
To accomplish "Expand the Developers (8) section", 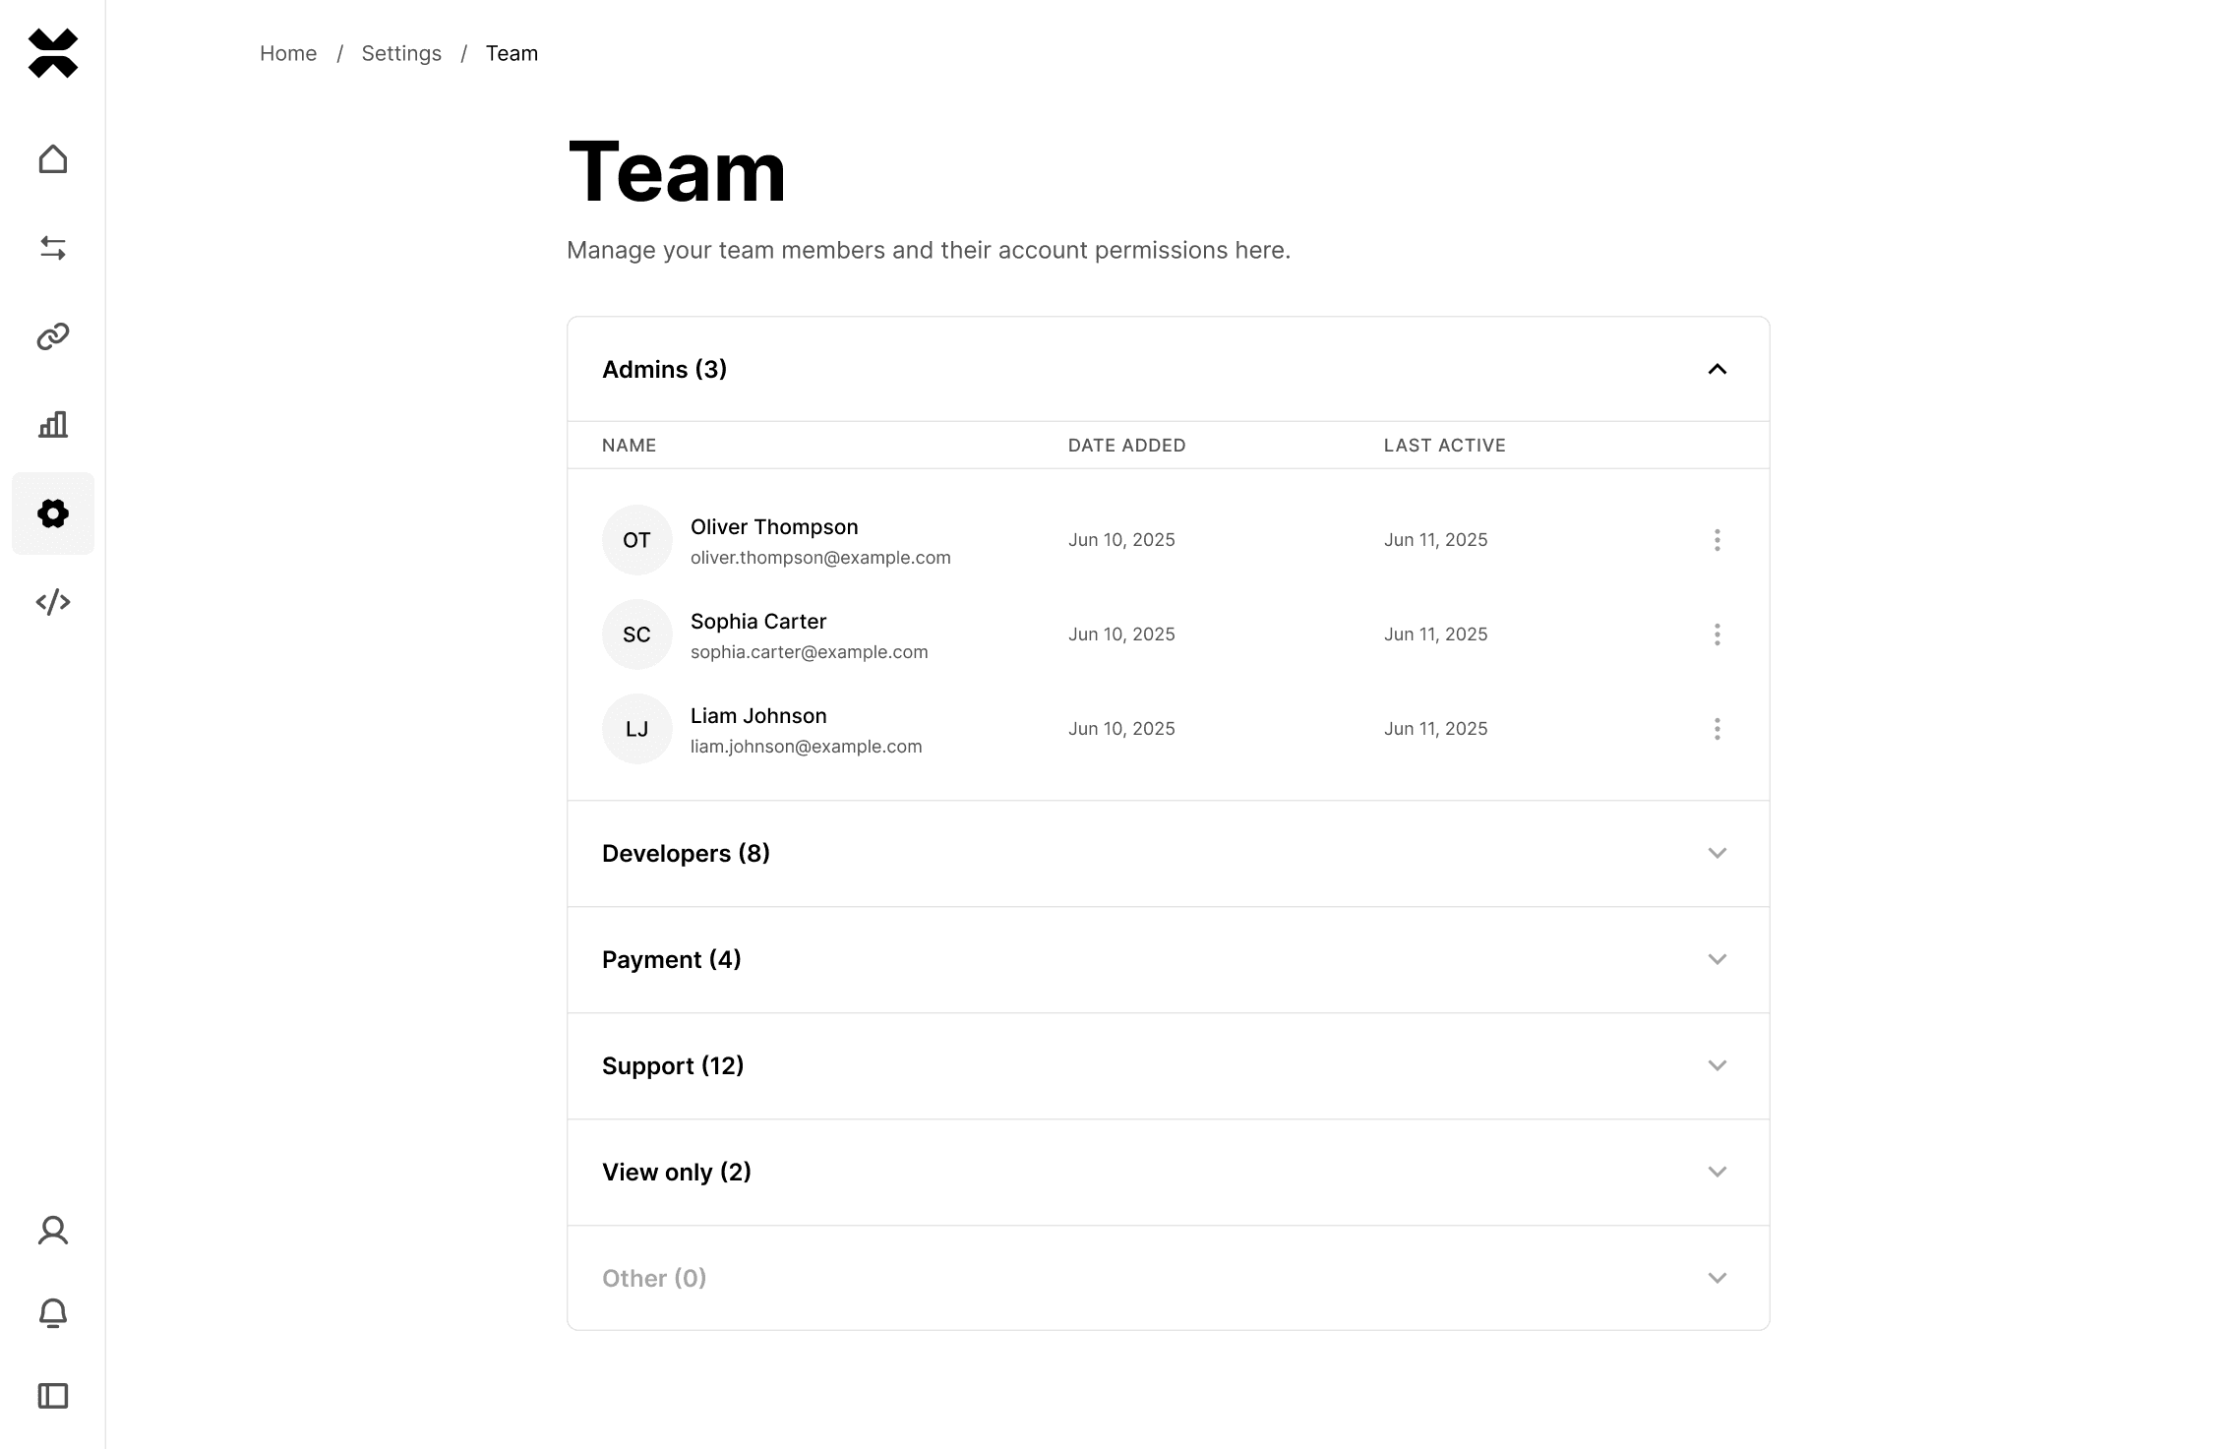I will (x=1168, y=854).
